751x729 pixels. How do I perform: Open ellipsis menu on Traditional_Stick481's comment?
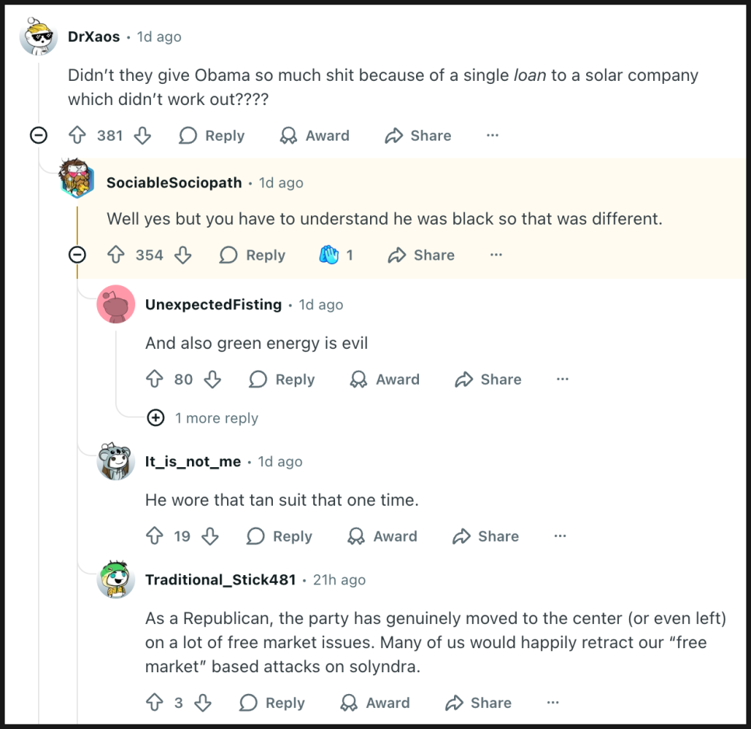[x=553, y=703]
